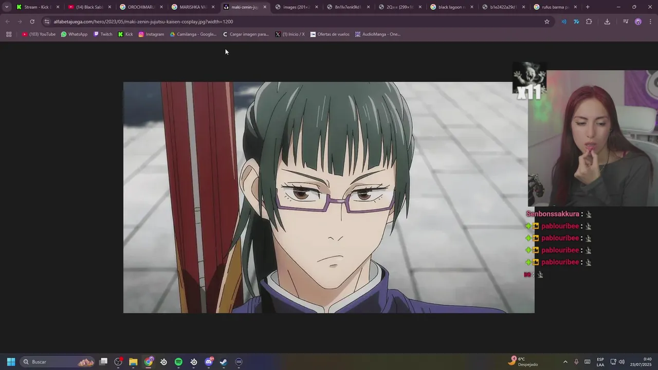Image resolution: width=658 pixels, height=370 pixels.
Task: Bookmark this page with the star
Action: pyautogui.click(x=547, y=22)
